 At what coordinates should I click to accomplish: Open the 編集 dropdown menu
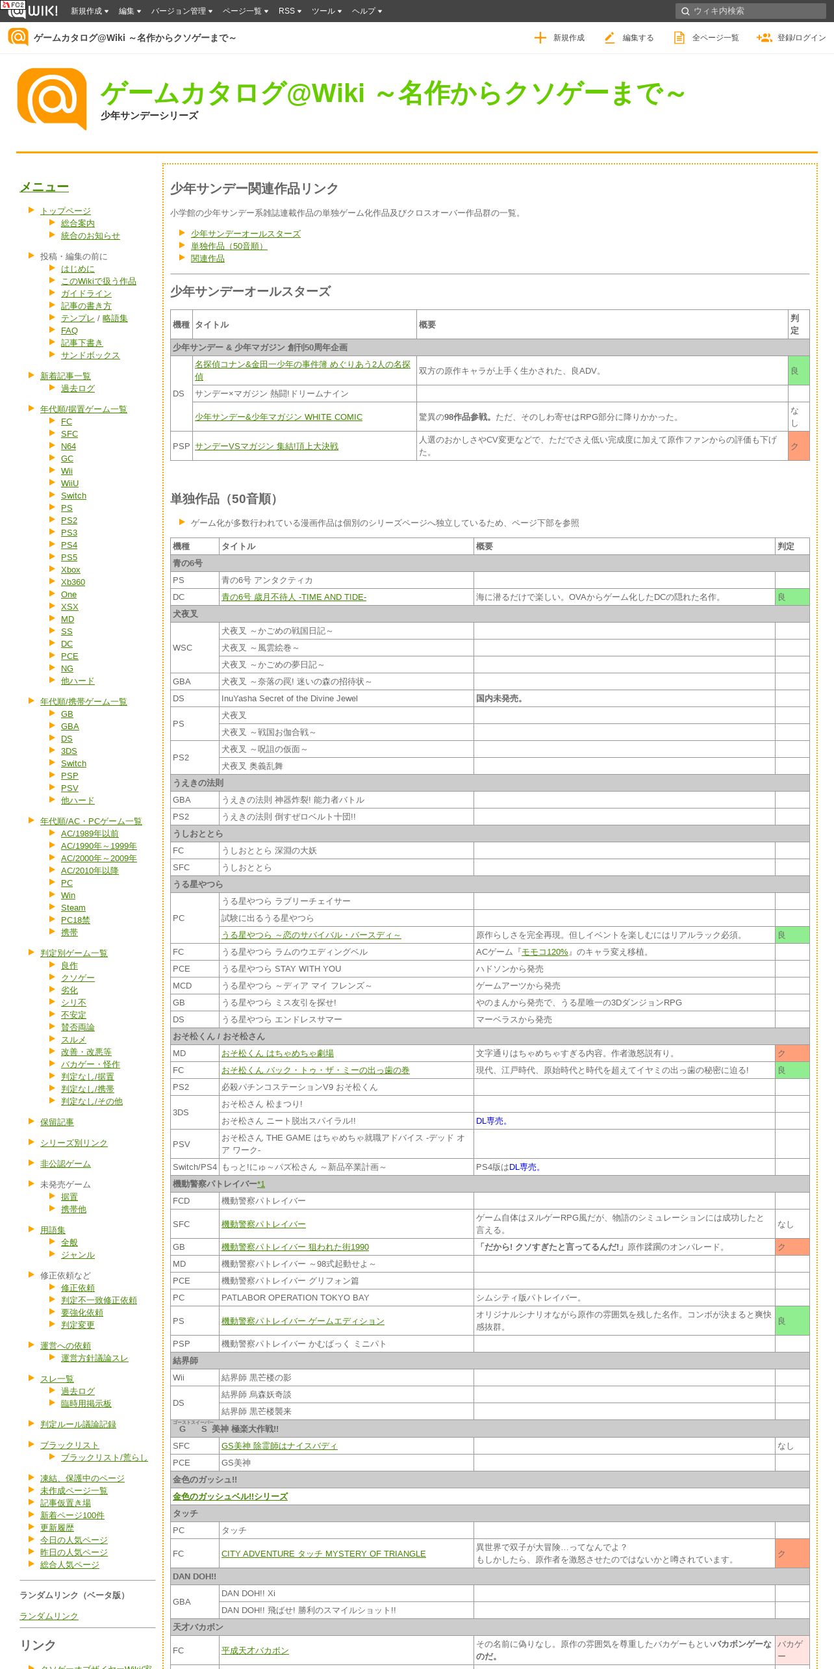130,11
